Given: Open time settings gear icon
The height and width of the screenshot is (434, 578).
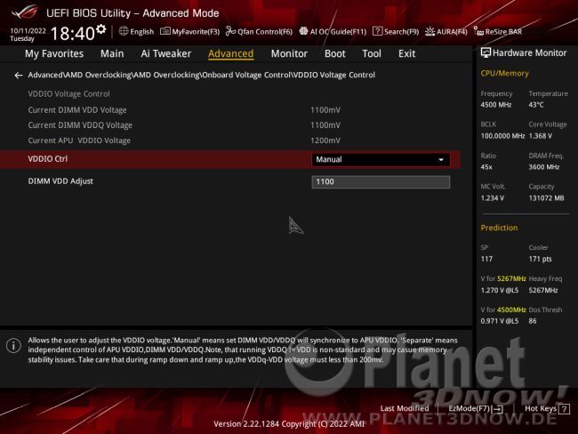Looking at the screenshot, I should coord(100,29).
